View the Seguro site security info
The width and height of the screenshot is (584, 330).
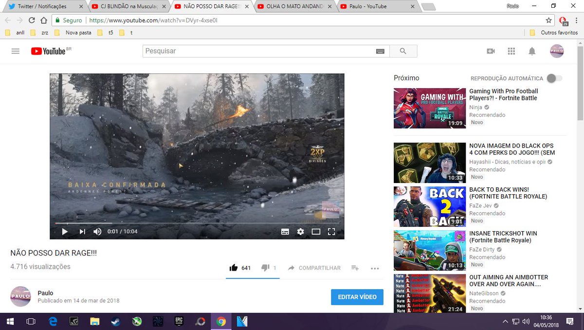tap(69, 20)
